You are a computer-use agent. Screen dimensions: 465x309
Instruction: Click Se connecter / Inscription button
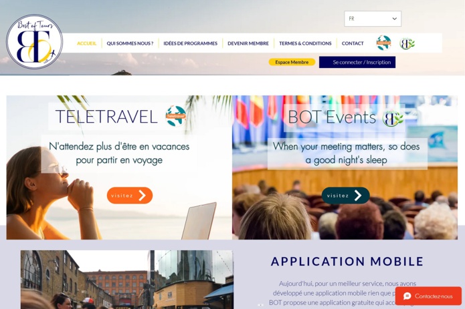click(357, 62)
